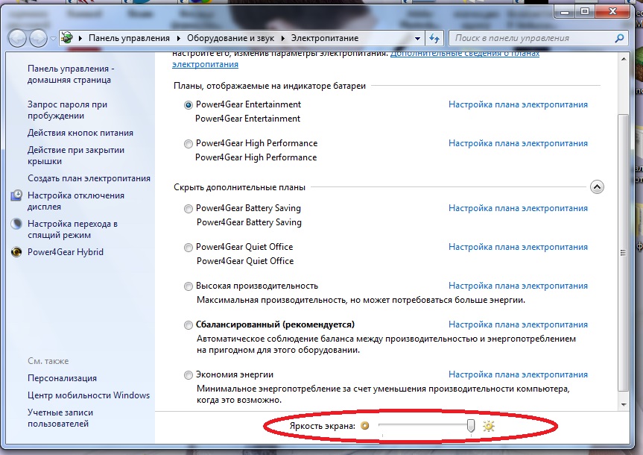Screen dimensions: 643x455
Task: Maximize the Электропитание window
Action: click(585, 11)
